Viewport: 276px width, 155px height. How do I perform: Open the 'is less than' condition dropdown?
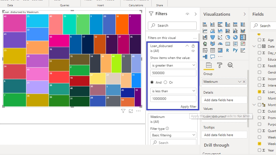[x=173, y=91]
